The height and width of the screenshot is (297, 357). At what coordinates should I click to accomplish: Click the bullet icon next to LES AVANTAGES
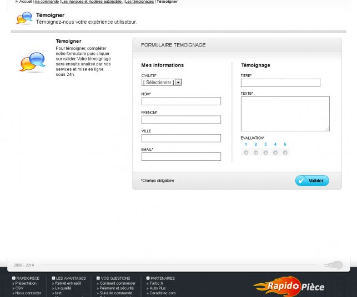(x=53, y=278)
